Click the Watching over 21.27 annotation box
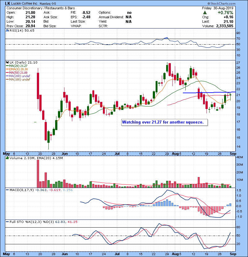Viewport: 248px width, 257px height. point(164,122)
